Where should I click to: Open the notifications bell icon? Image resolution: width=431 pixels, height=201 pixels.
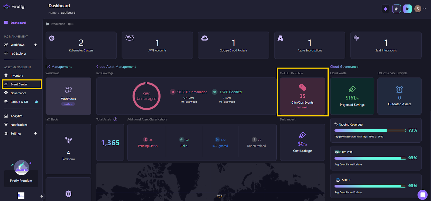pyautogui.click(x=385, y=9)
